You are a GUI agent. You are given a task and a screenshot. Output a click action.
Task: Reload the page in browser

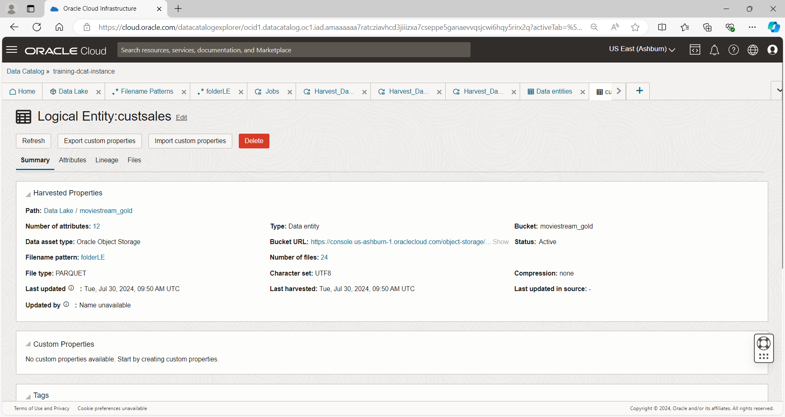pyautogui.click(x=37, y=27)
